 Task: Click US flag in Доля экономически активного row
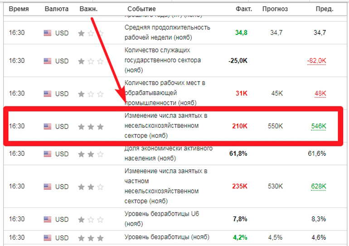(48, 154)
